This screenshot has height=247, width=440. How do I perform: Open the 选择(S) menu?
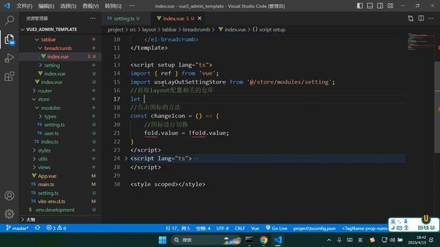pyautogui.click(x=68, y=6)
